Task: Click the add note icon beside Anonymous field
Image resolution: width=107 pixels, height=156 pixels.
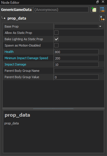Action: point(94,9)
